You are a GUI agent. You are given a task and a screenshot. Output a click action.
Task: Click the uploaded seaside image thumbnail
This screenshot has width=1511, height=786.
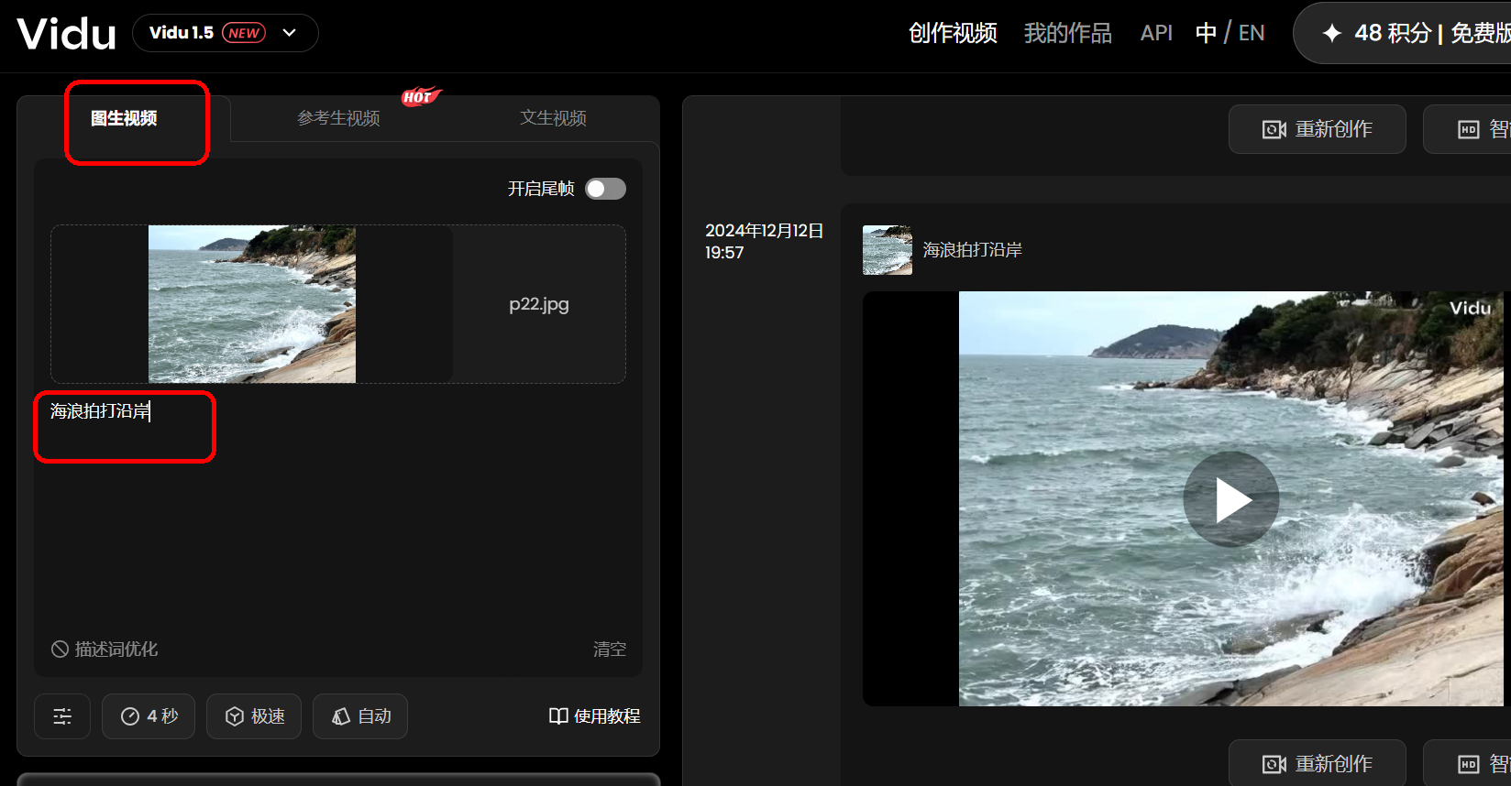click(x=252, y=304)
